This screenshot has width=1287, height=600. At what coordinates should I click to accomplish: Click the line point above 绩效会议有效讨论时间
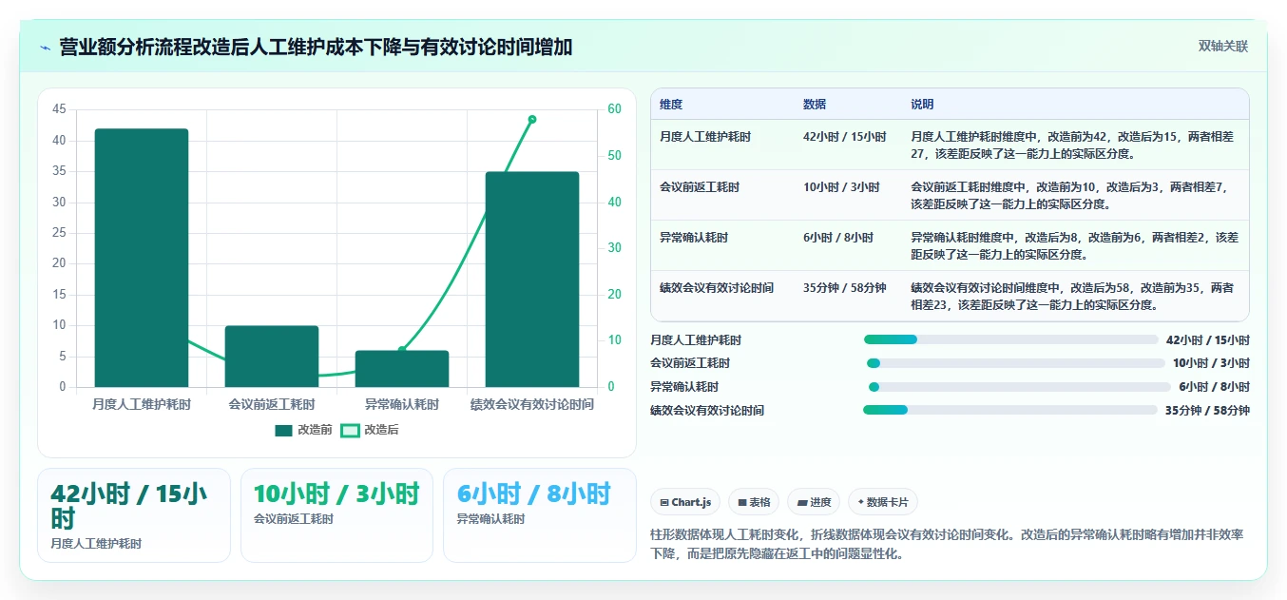[532, 119]
